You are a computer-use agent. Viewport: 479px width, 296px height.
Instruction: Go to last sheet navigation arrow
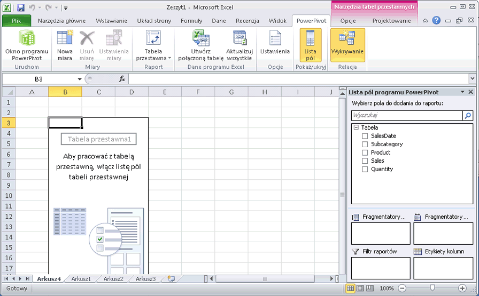[27, 278]
